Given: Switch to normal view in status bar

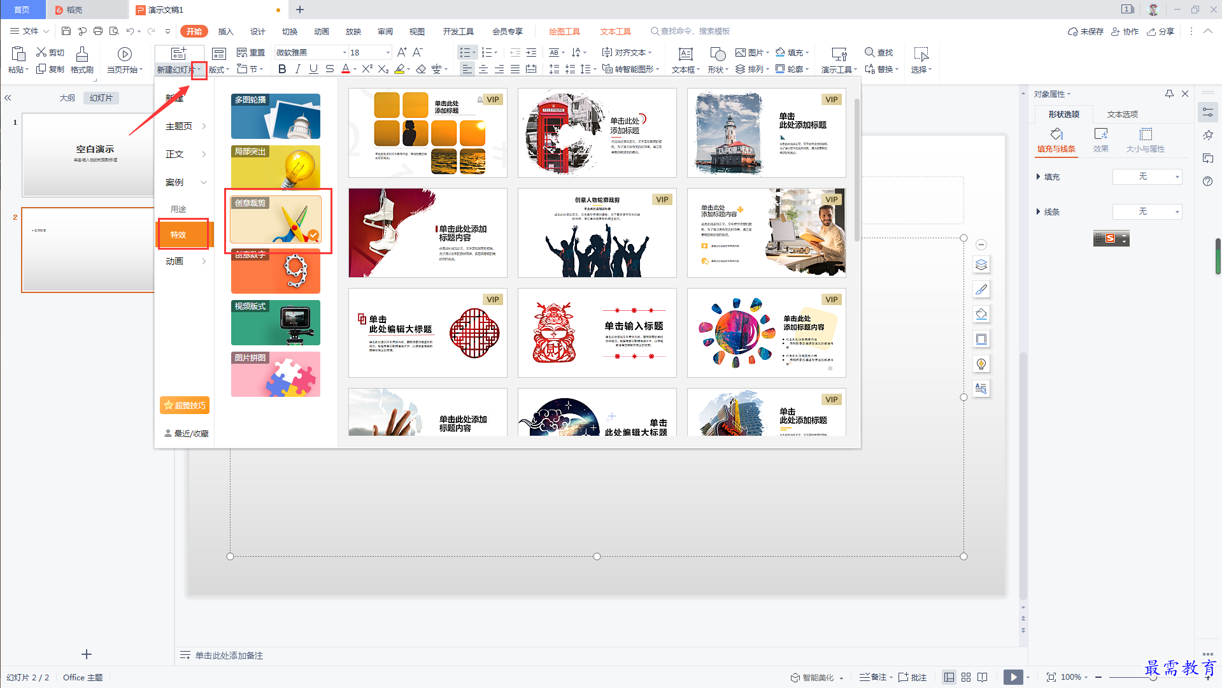Looking at the screenshot, I should (x=949, y=677).
